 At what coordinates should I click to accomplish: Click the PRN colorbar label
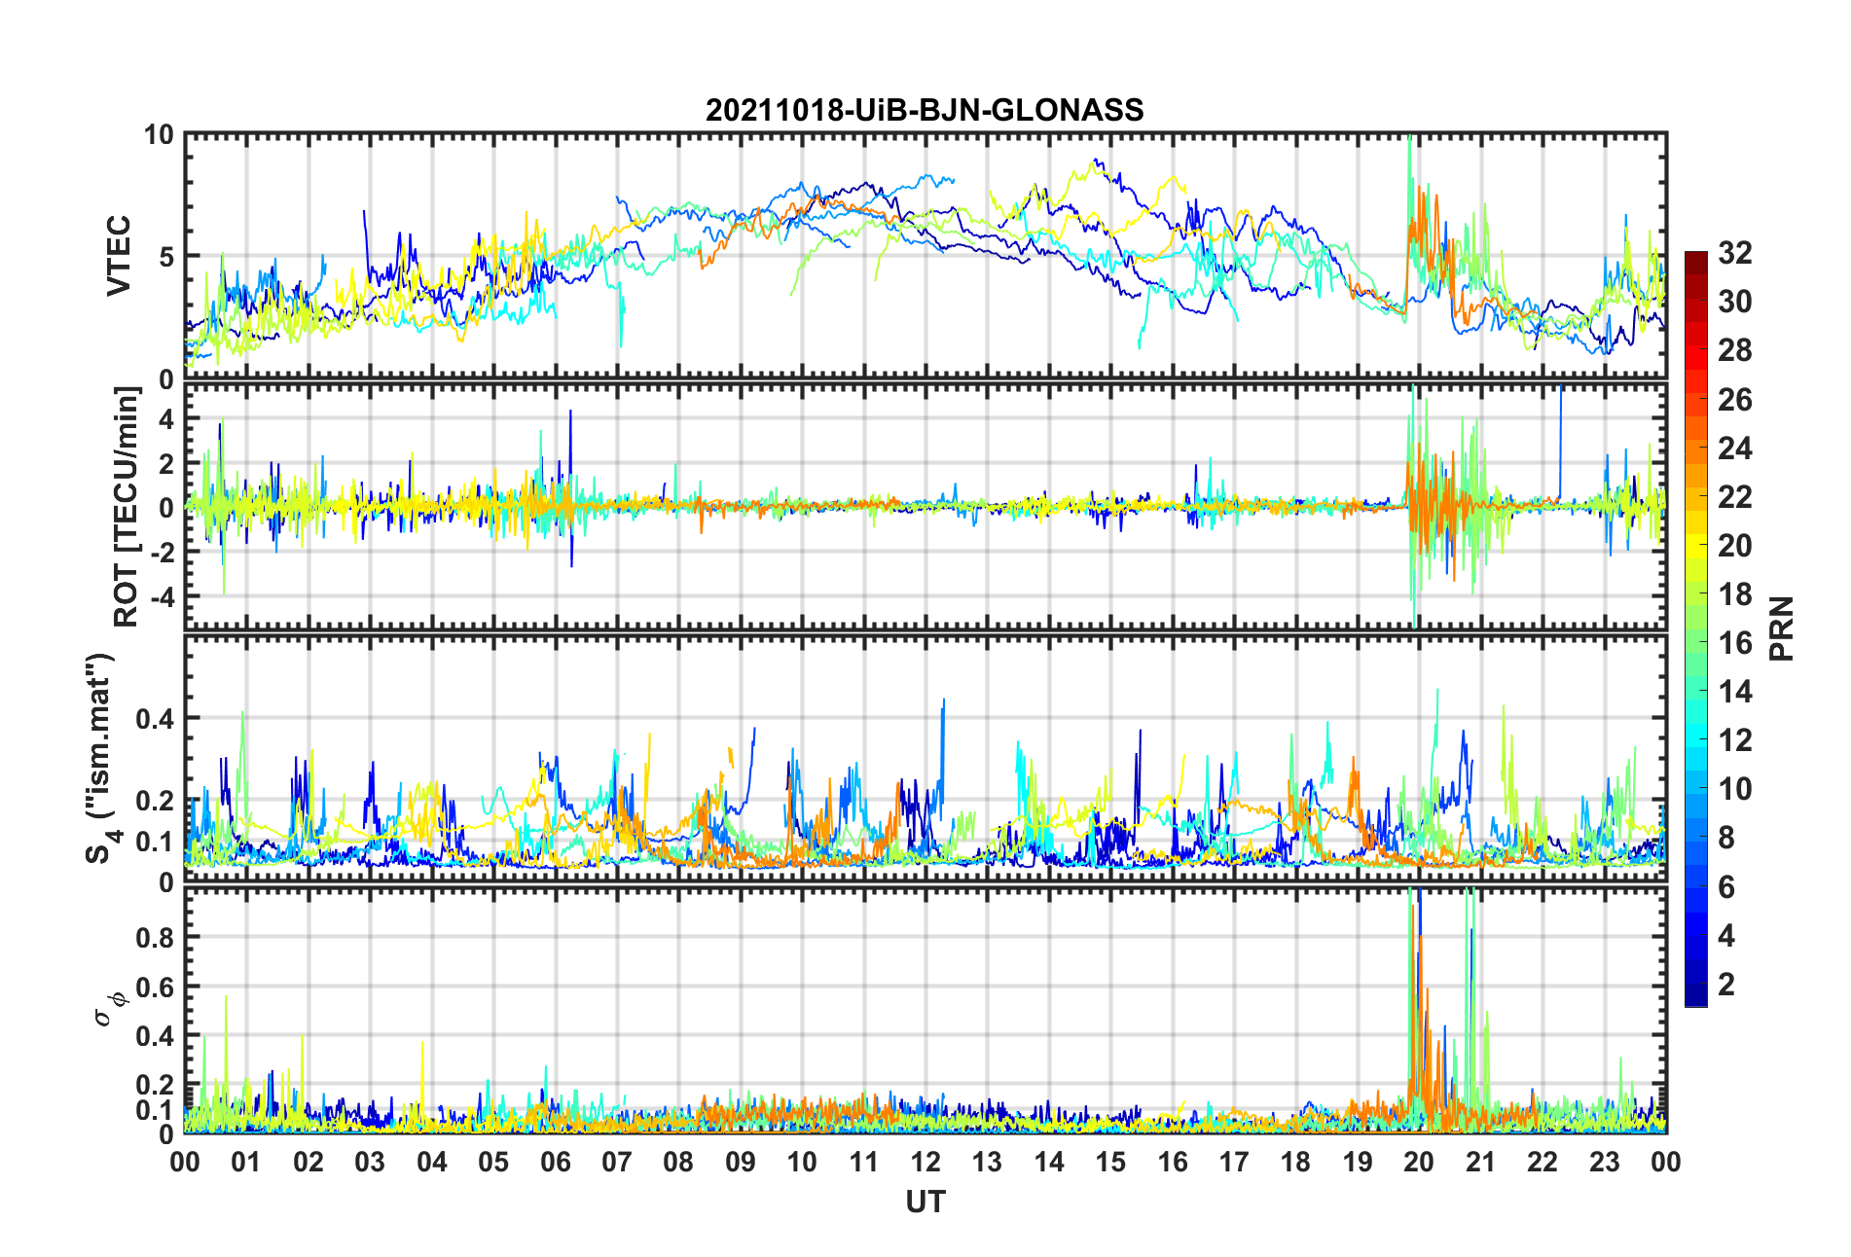point(1782,628)
